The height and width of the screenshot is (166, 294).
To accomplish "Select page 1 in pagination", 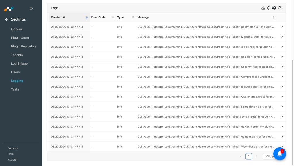I will (249, 156).
